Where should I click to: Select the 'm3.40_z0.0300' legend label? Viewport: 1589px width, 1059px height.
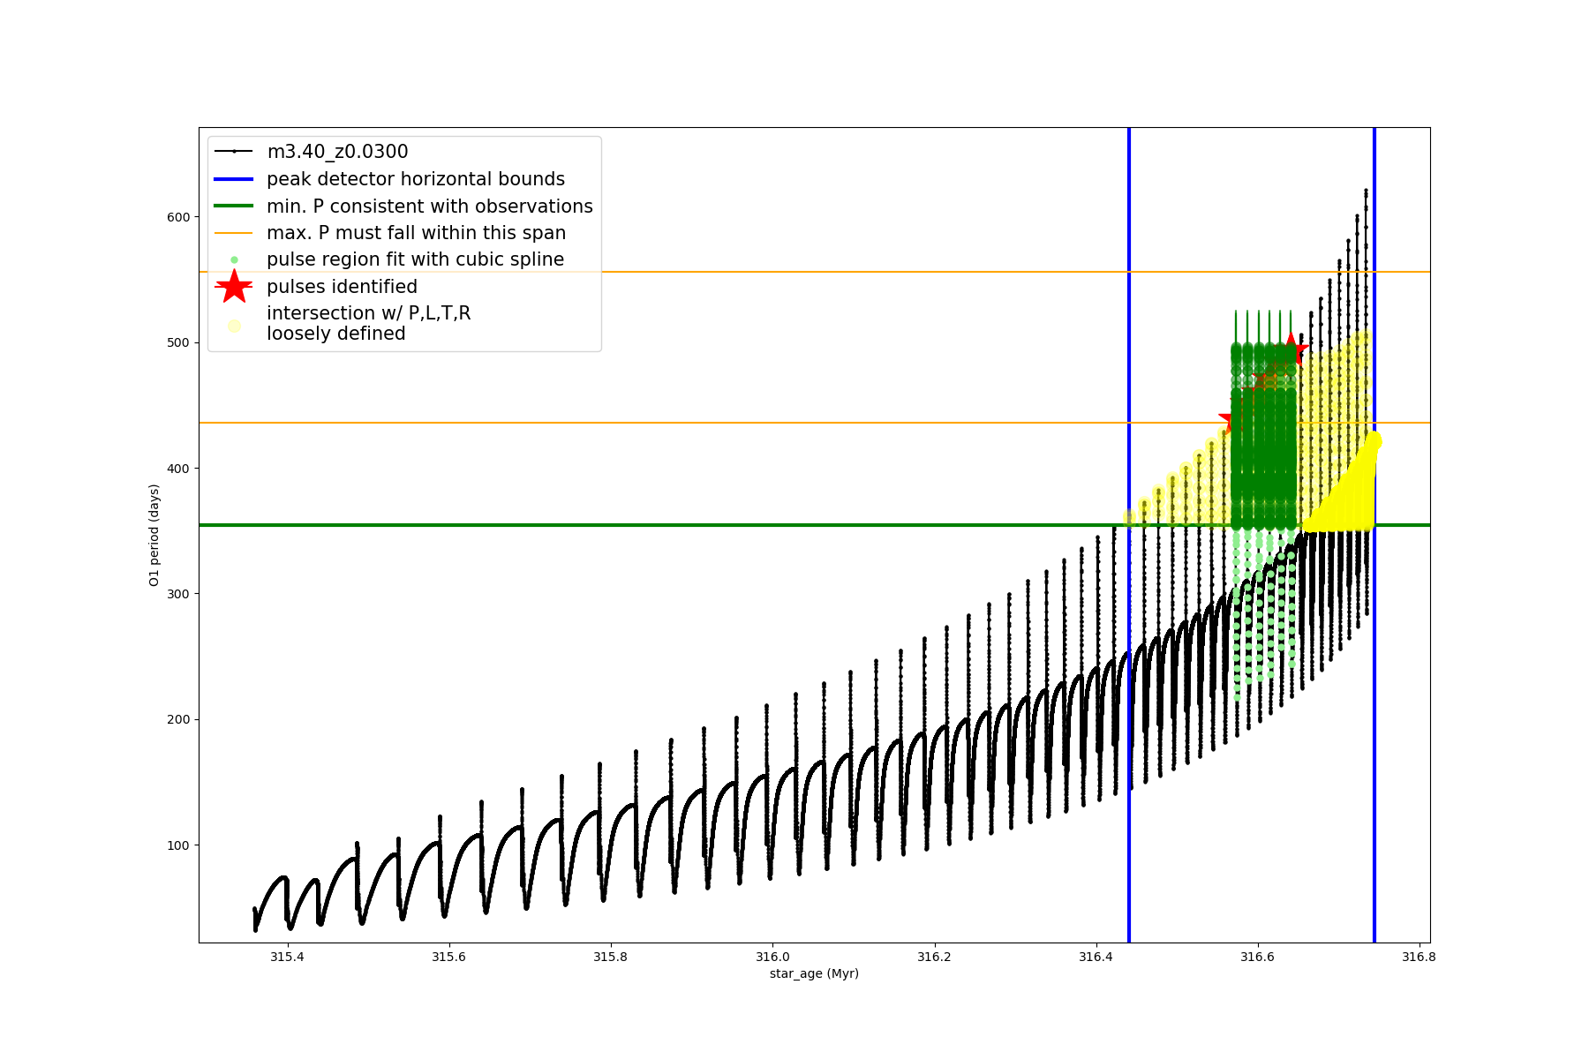pos(337,152)
